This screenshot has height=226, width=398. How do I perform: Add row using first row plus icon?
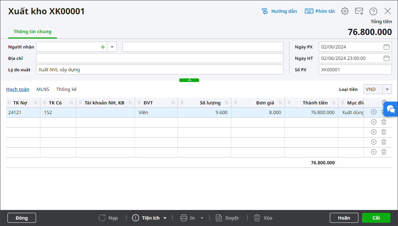click(374, 112)
